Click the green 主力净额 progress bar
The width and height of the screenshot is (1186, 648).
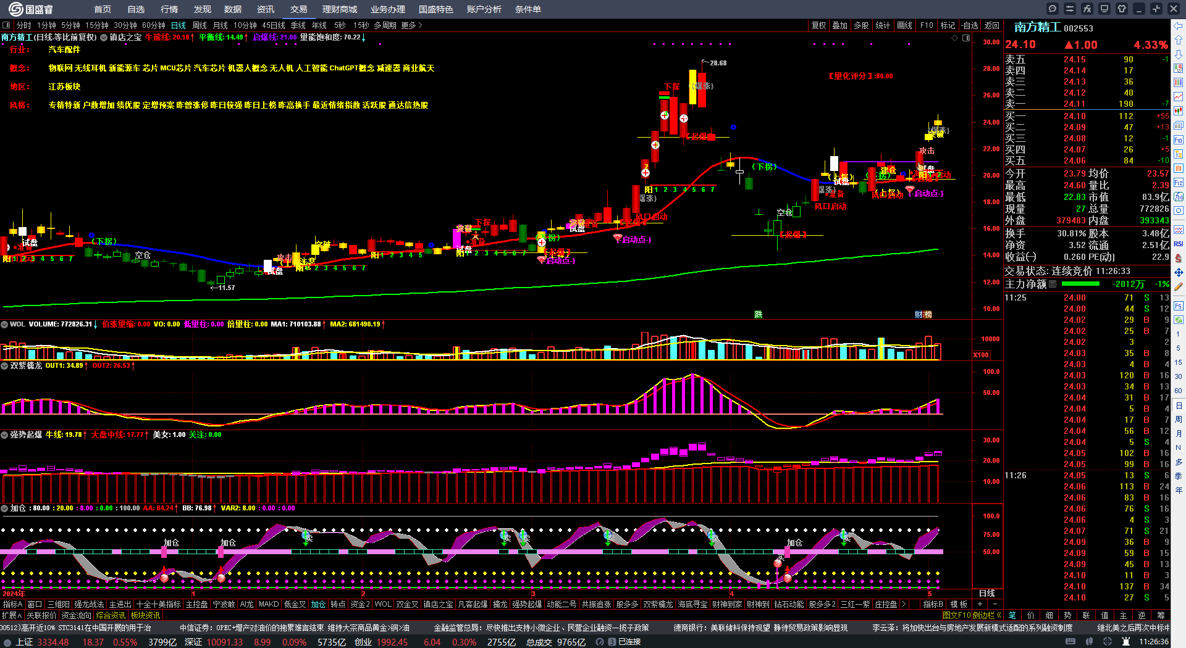click(1080, 284)
